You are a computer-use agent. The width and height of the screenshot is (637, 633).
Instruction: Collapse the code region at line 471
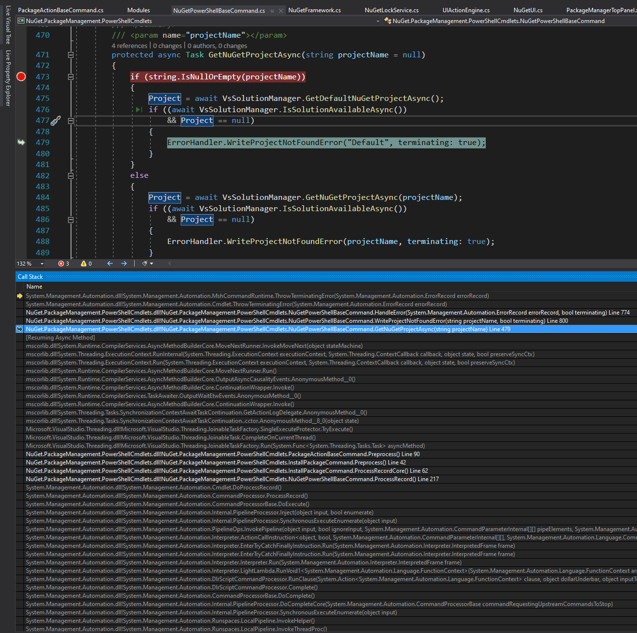71,54
